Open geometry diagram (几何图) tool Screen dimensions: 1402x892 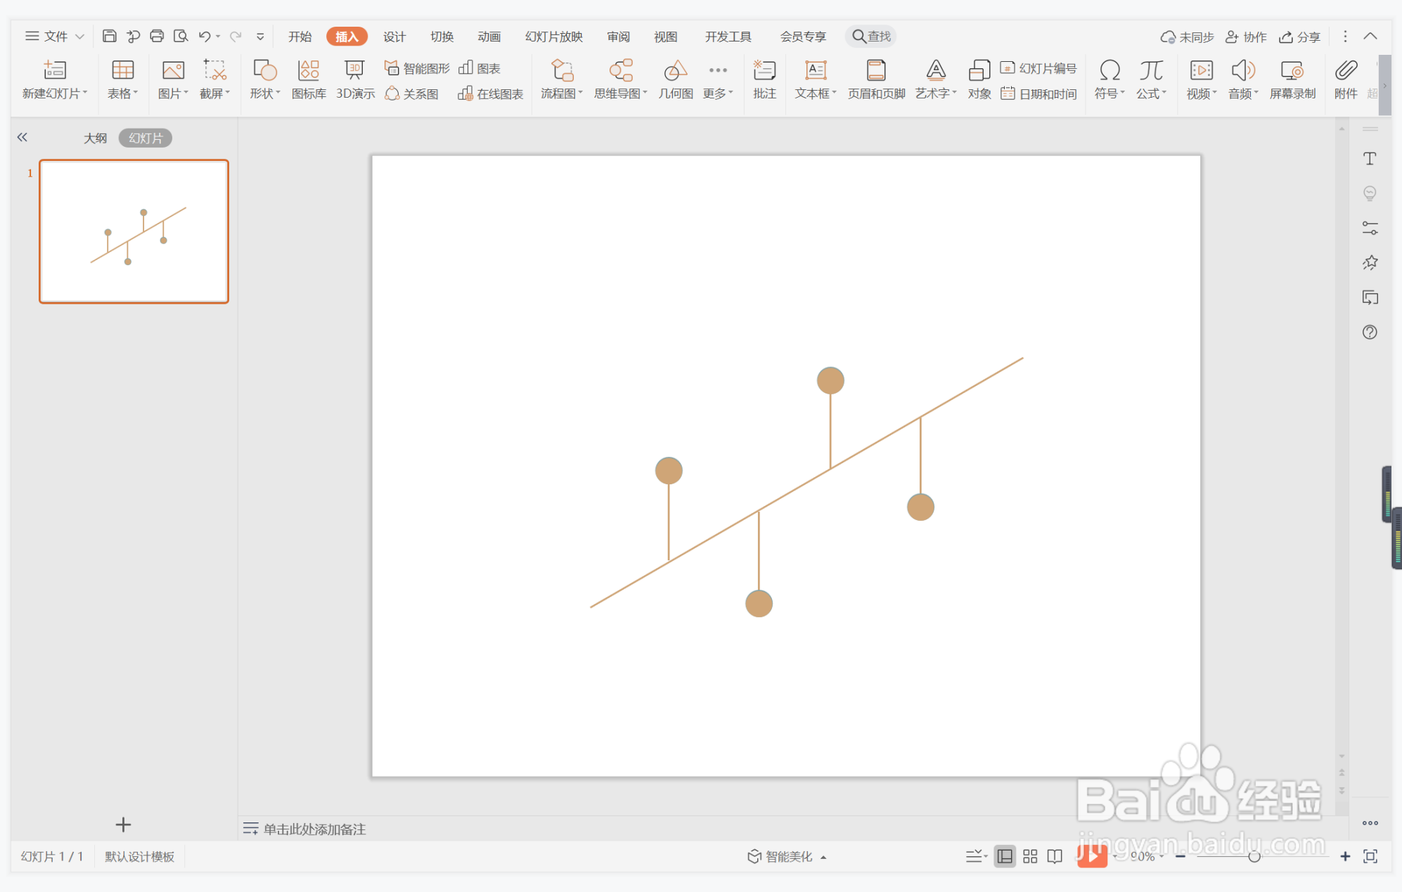(676, 79)
